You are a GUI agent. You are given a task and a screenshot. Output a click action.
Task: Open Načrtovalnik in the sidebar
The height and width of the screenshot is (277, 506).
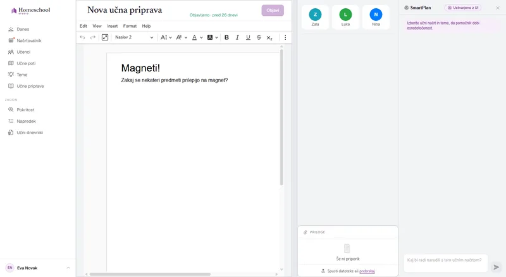pyautogui.click(x=25, y=40)
